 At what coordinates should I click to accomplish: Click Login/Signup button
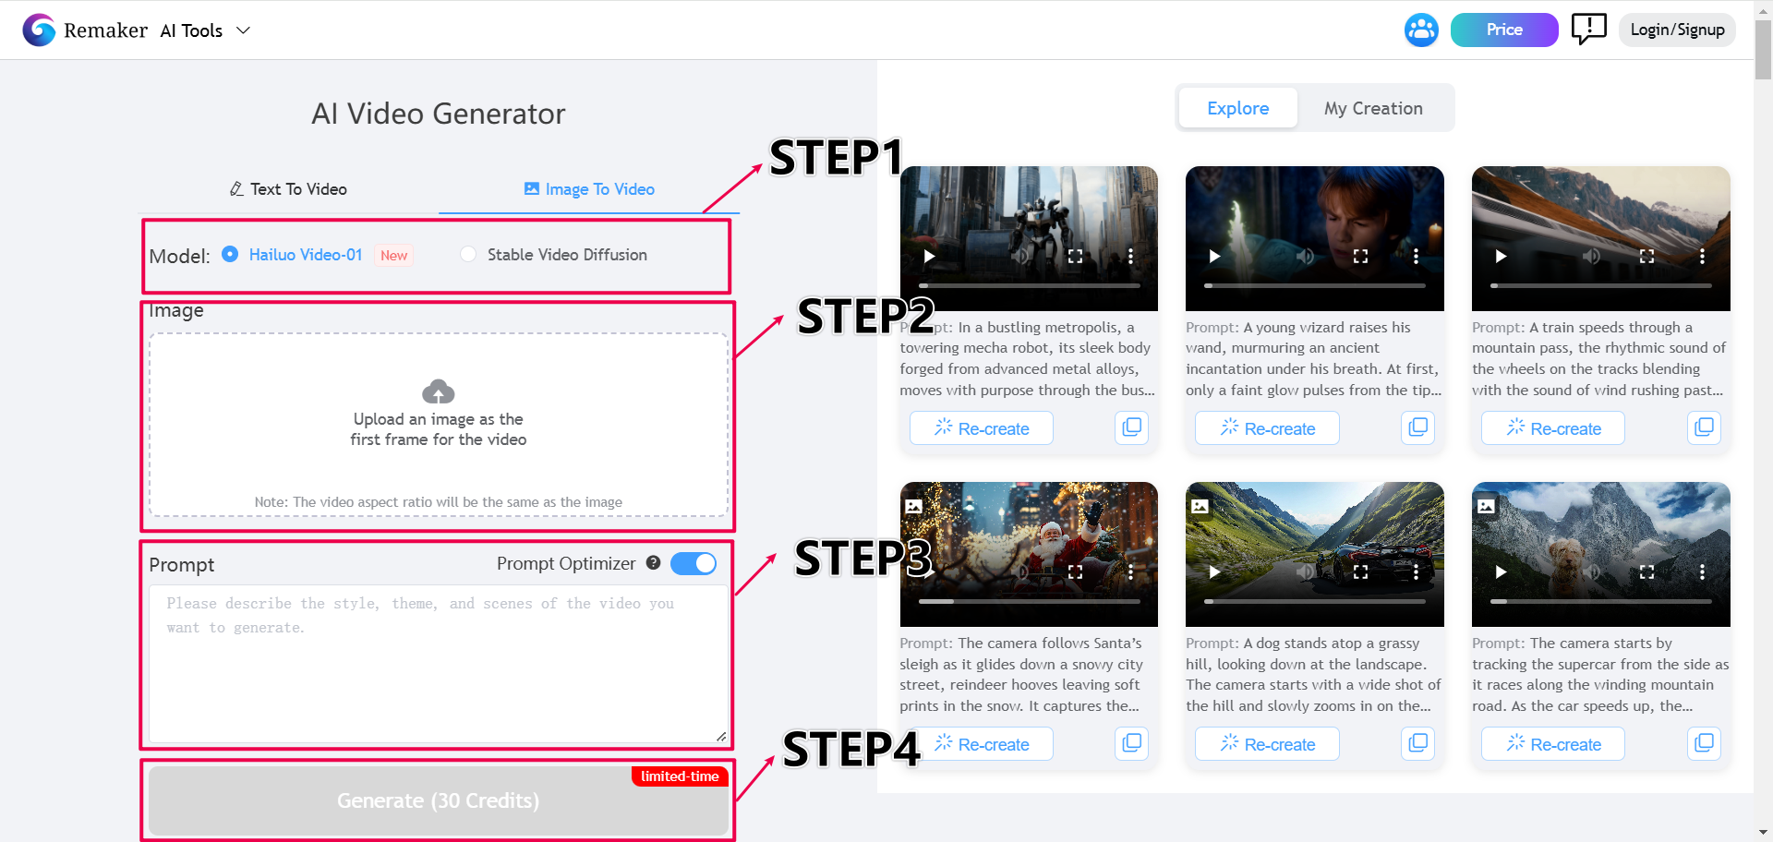[x=1677, y=30]
